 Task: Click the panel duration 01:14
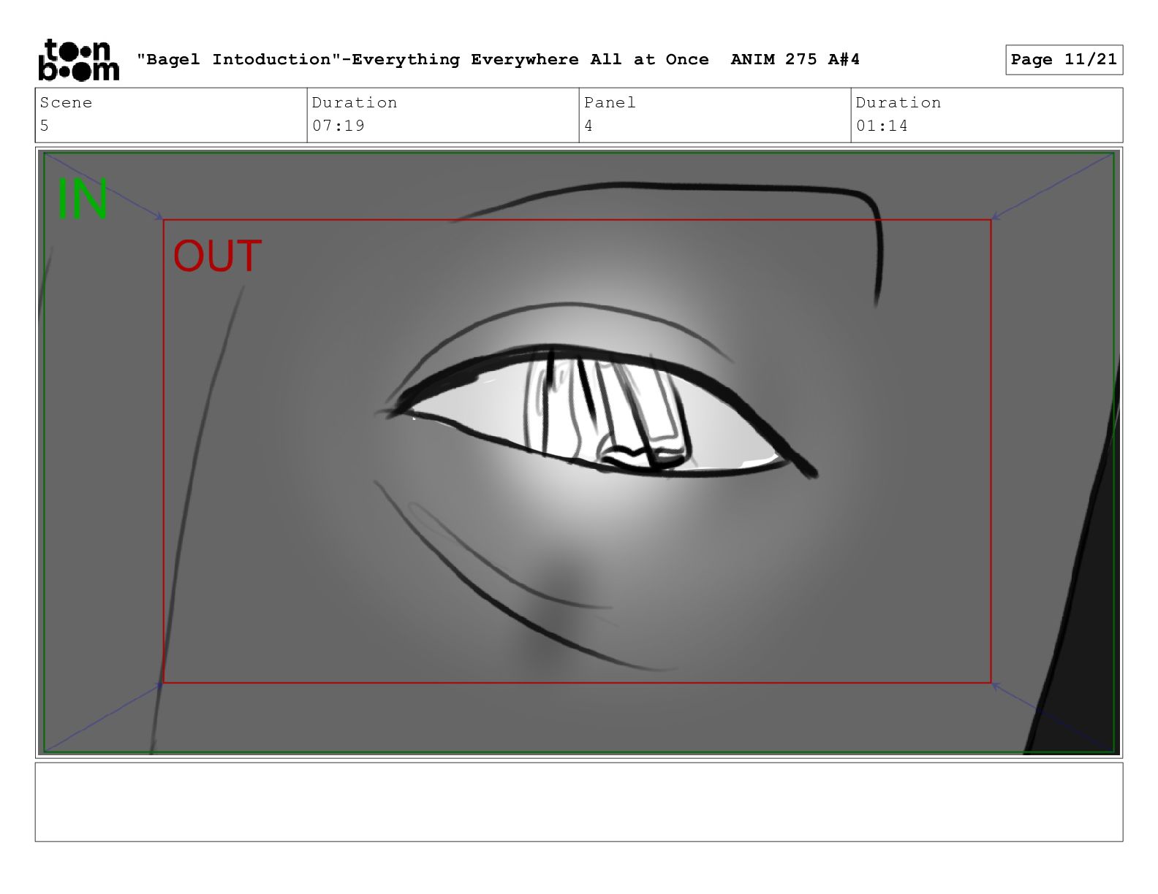tap(882, 126)
